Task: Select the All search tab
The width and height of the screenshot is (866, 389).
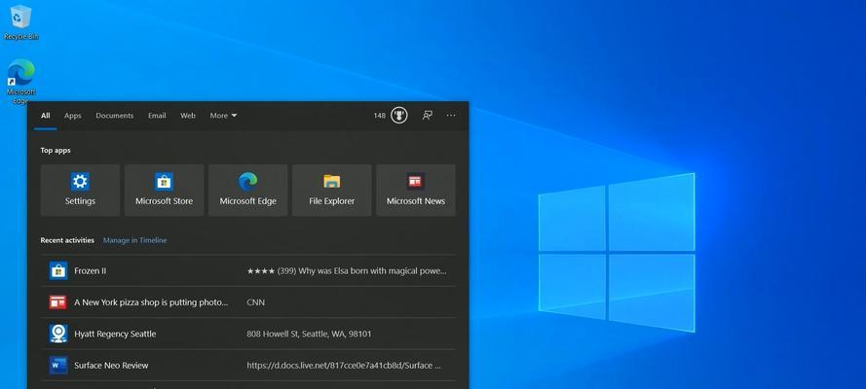Action: [x=45, y=116]
